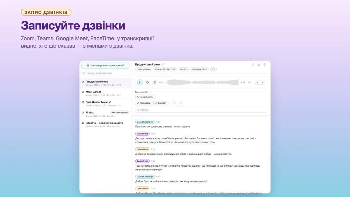Click the Google Meet icon beside Марк Еллері

pos(83,92)
